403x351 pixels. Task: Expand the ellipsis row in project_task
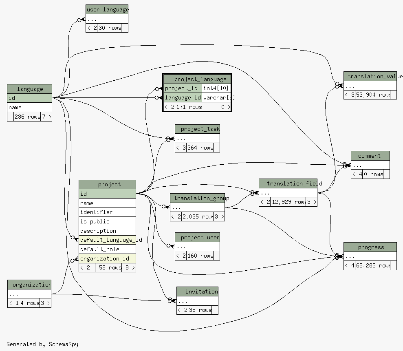pyautogui.click(x=197, y=139)
